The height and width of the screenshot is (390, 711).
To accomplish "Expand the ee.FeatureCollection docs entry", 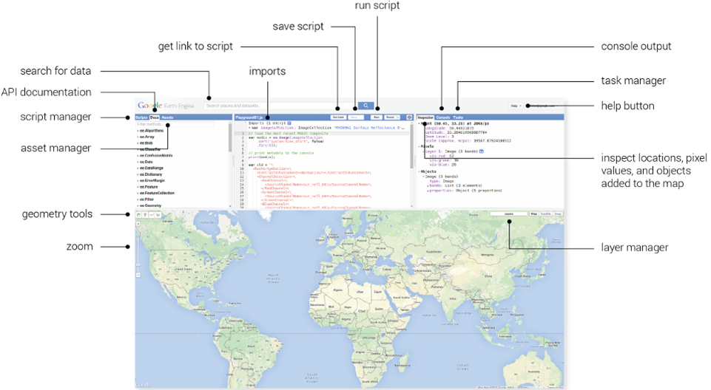I will (156, 193).
